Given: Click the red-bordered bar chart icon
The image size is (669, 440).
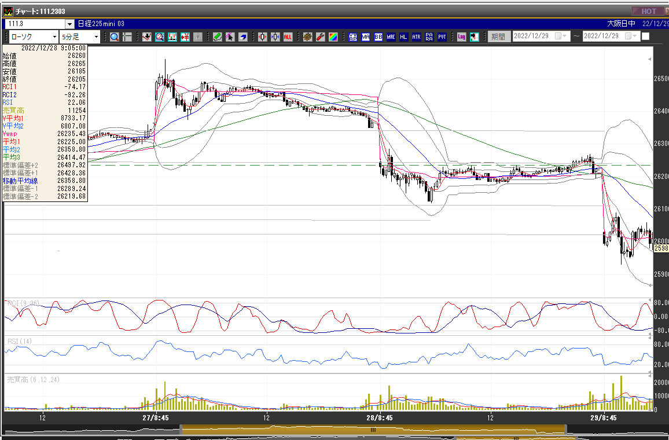Looking at the screenshot, I should [172, 37].
